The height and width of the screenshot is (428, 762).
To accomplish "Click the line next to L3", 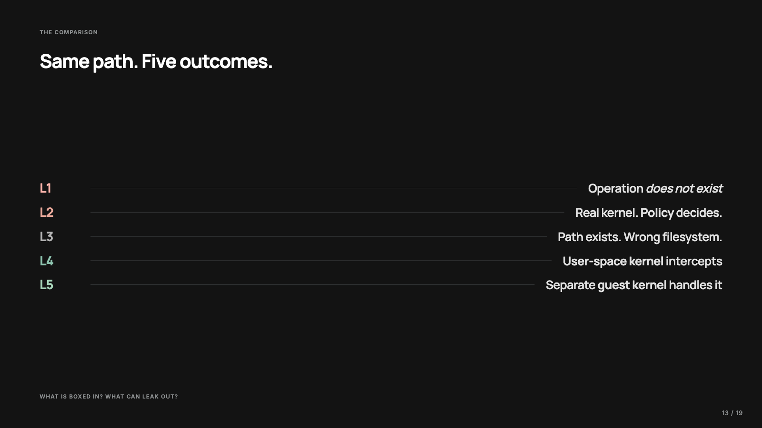I will click(x=319, y=236).
